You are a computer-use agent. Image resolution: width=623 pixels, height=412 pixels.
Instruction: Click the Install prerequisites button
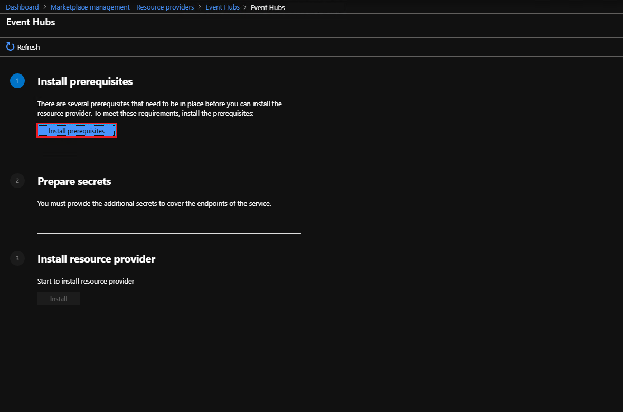click(77, 130)
